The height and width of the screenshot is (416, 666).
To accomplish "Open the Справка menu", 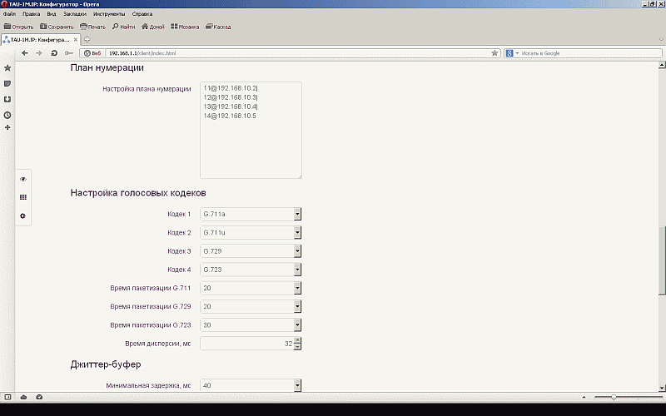I will [x=142, y=14].
